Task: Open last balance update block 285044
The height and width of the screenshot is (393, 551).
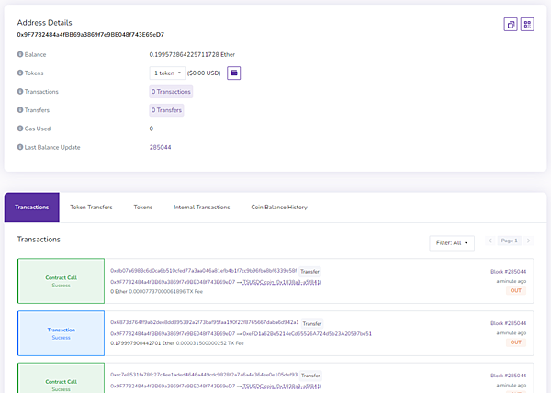Action: tap(160, 147)
